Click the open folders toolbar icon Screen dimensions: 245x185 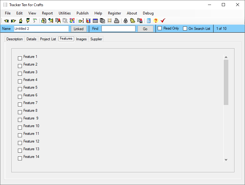tap(133, 21)
